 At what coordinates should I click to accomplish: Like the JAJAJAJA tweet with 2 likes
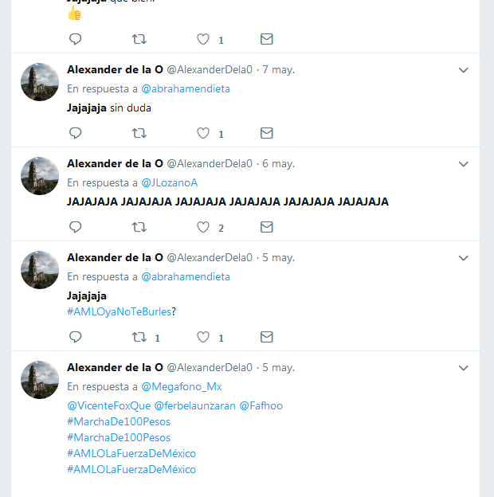point(203,227)
